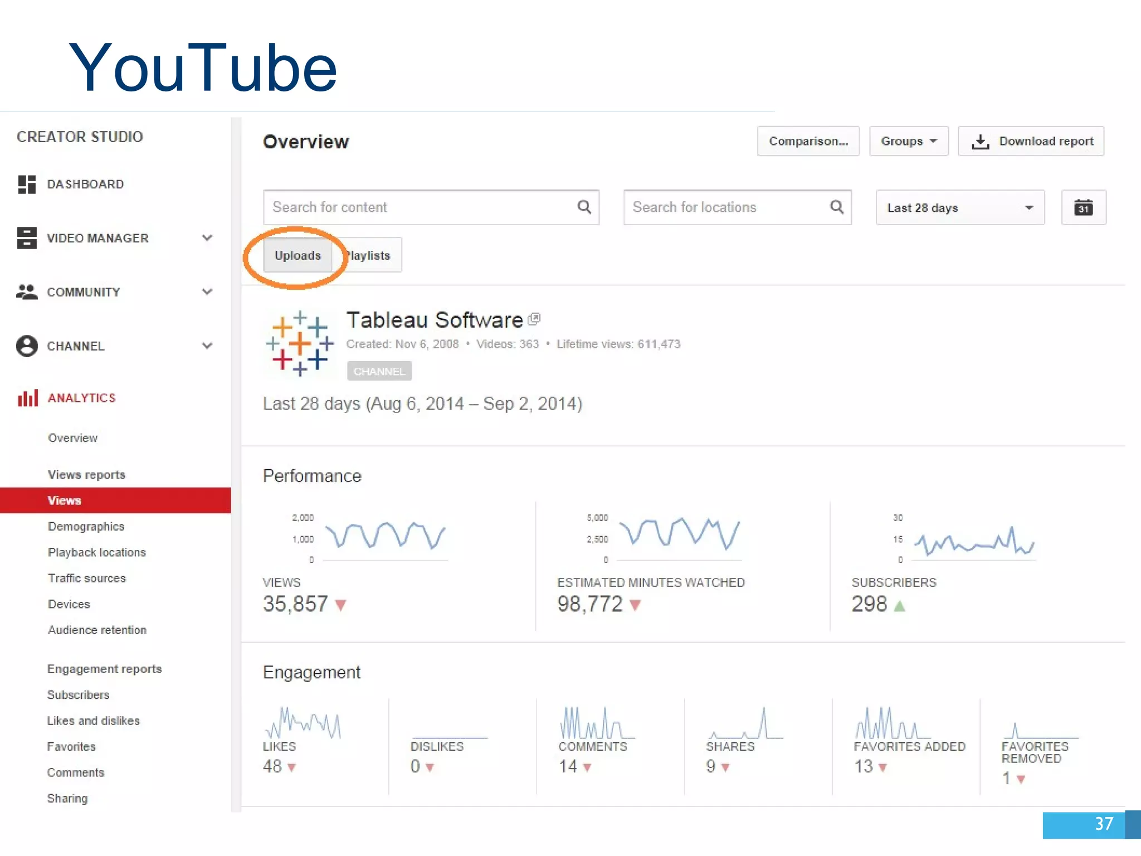Click Community menu label
This screenshot has height=856, width=1141.
[x=83, y=292]
